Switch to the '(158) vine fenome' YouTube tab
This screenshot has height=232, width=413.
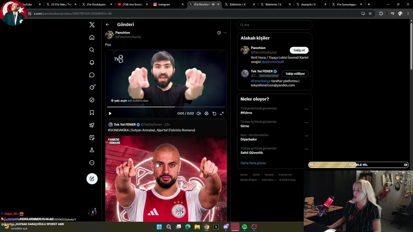pos(133,5)
